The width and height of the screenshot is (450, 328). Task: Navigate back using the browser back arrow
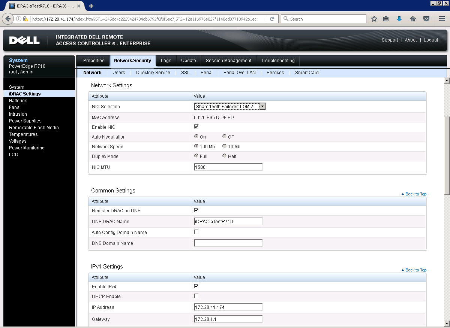click(8, 19)
